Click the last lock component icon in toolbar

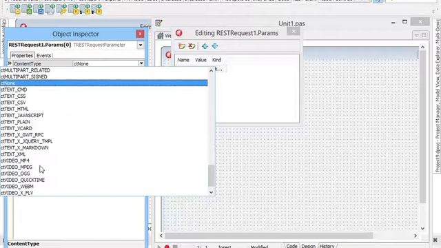(97, 9)
